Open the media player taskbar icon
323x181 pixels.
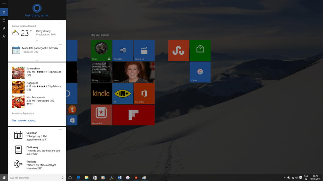point(103,178)
